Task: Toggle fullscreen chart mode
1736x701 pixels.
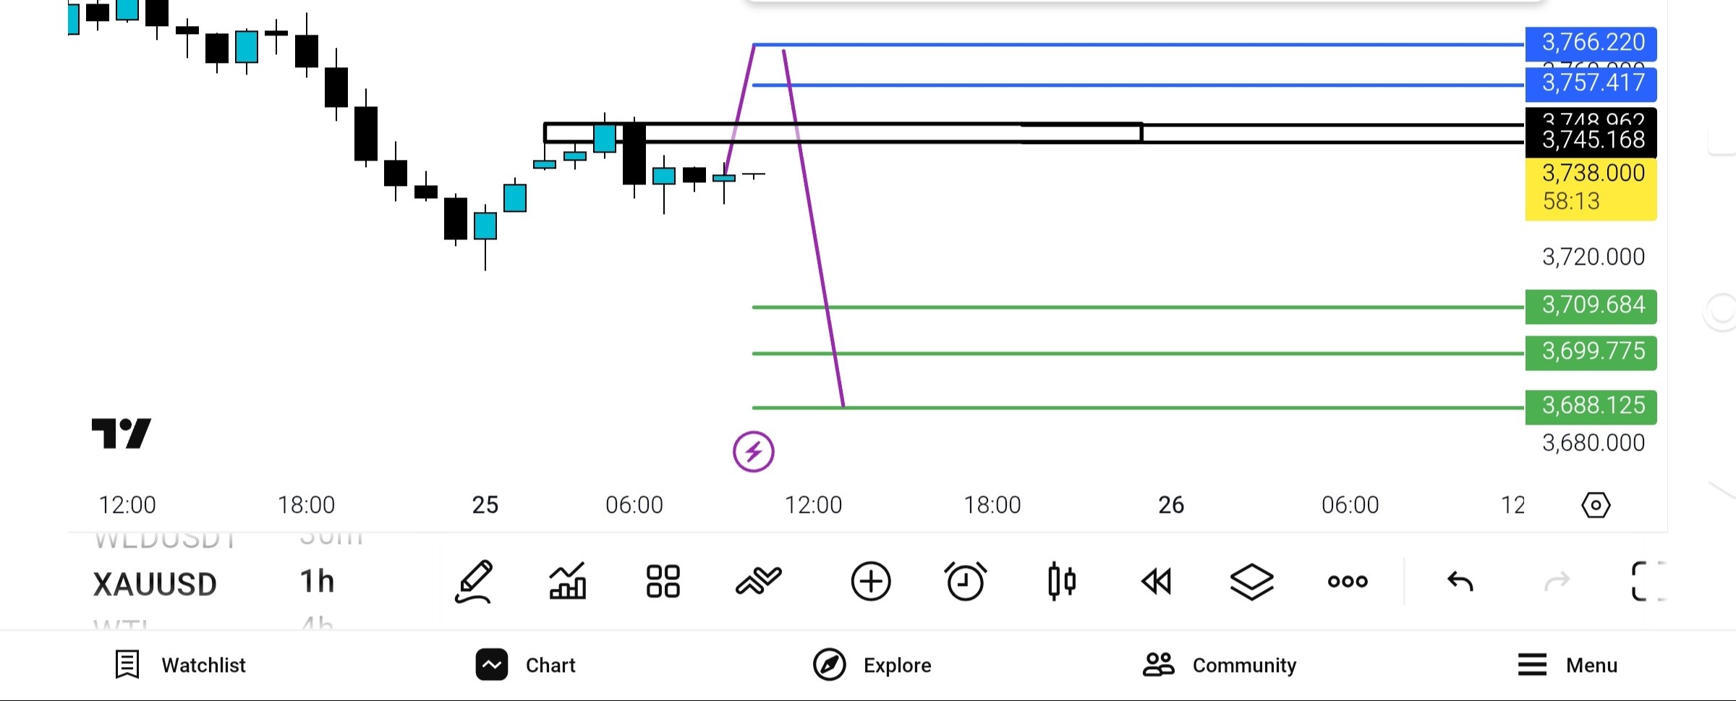Action: click(1648, 581)
